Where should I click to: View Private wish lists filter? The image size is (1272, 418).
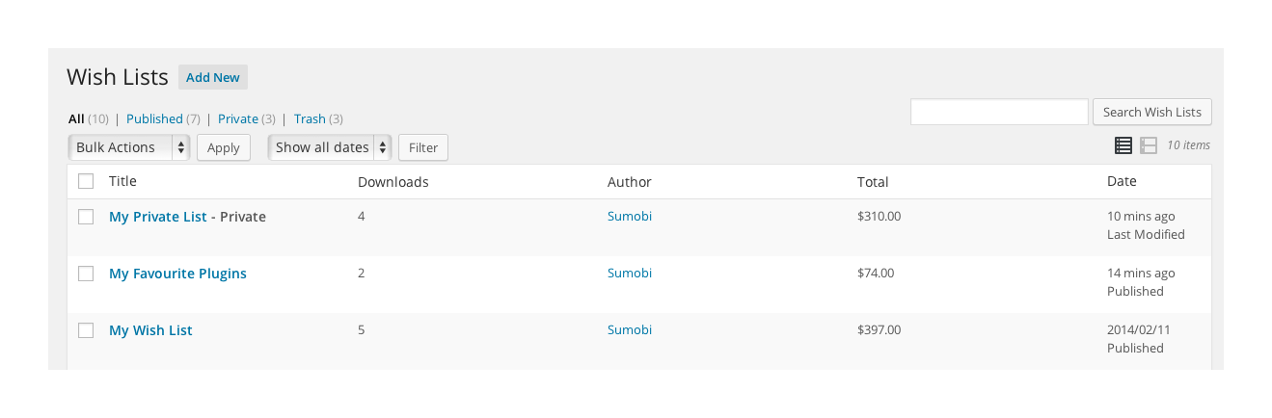[x=238, y=119]
